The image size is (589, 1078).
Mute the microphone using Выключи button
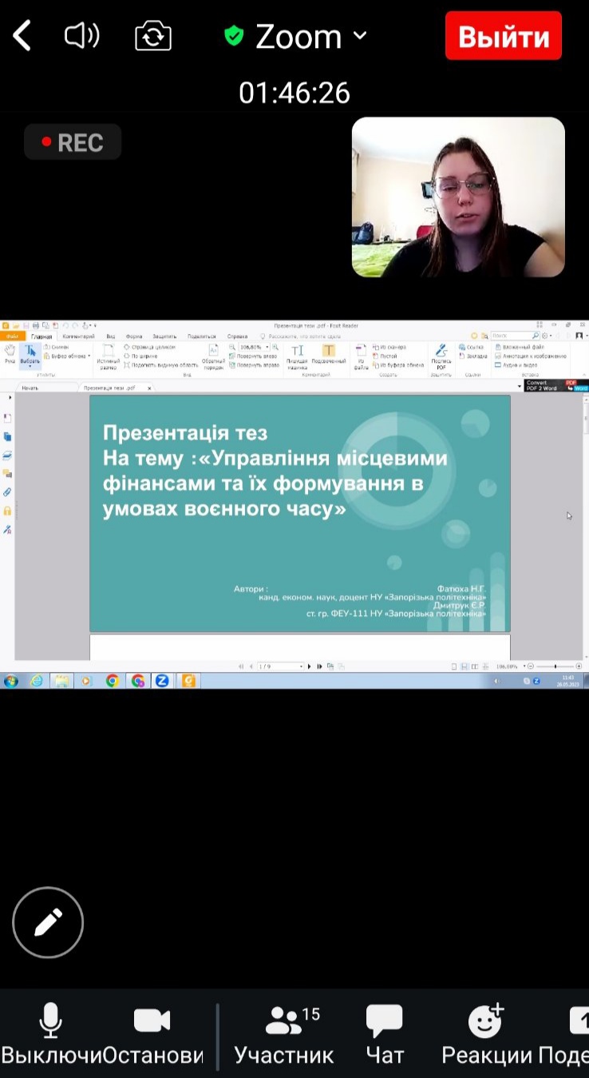click(51, 1034)
